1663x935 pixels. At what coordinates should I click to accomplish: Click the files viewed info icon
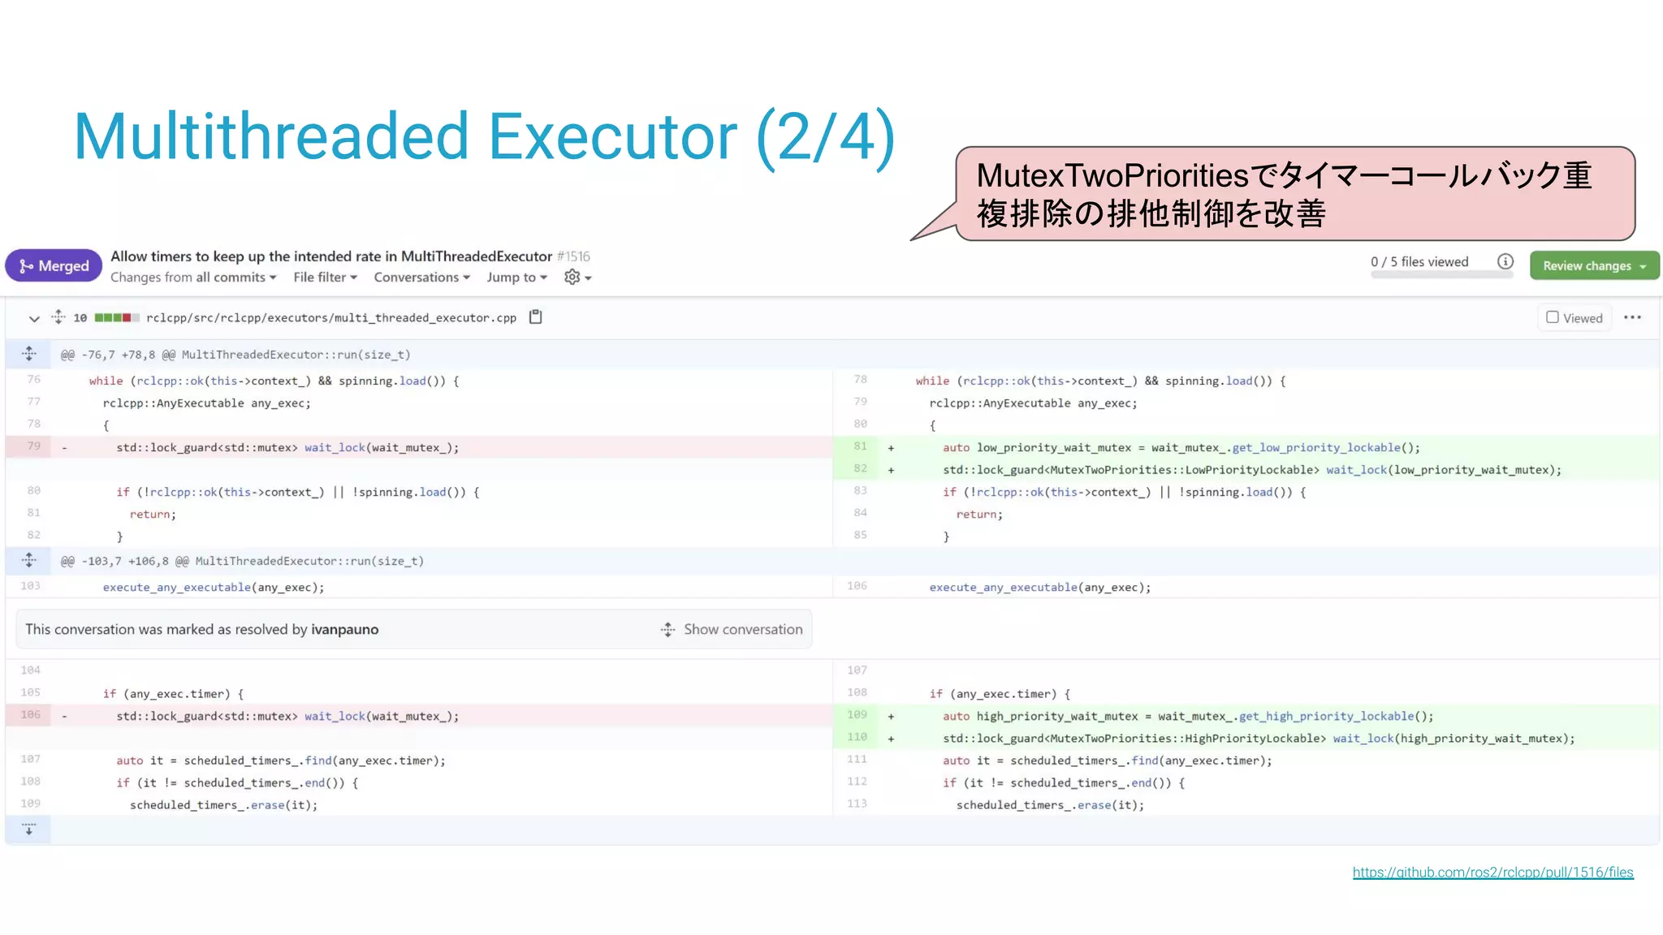[1505, 261]
